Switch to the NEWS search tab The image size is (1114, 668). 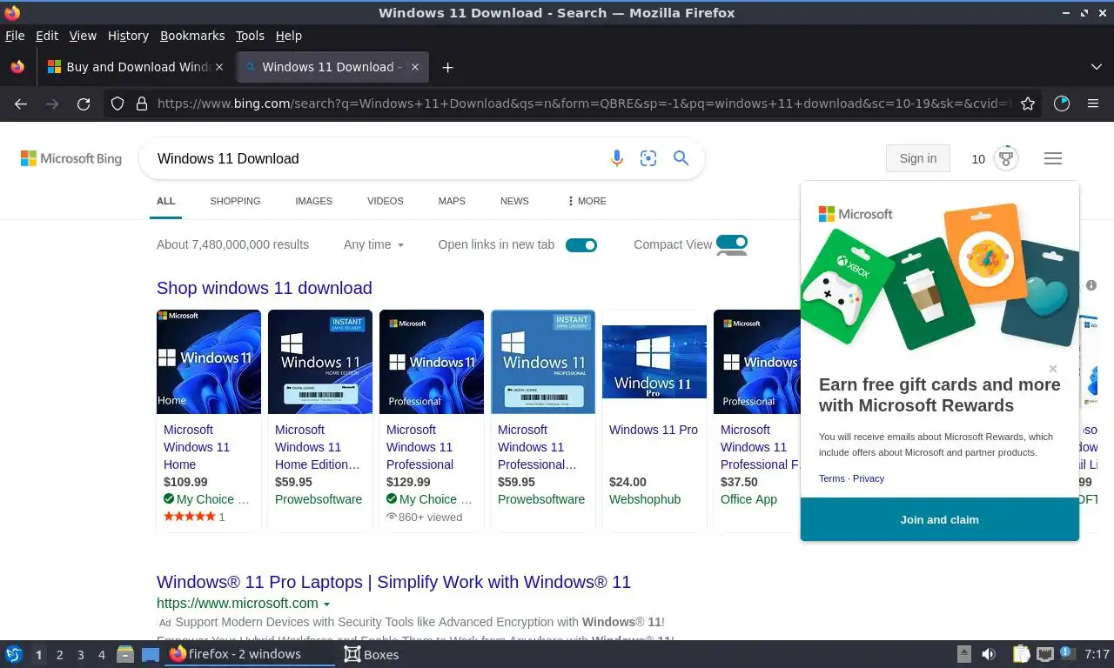(x=514, y=201)
